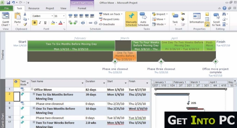Set task to 25% complete

click(x=76, y=16)
